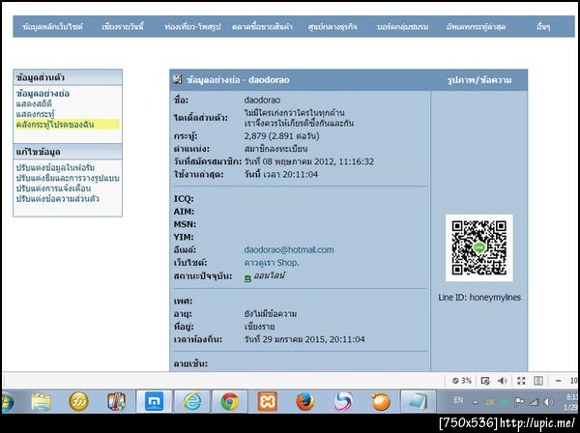Toggle split screen icon in status bar

pyautogui.click(x=538, y=380)
